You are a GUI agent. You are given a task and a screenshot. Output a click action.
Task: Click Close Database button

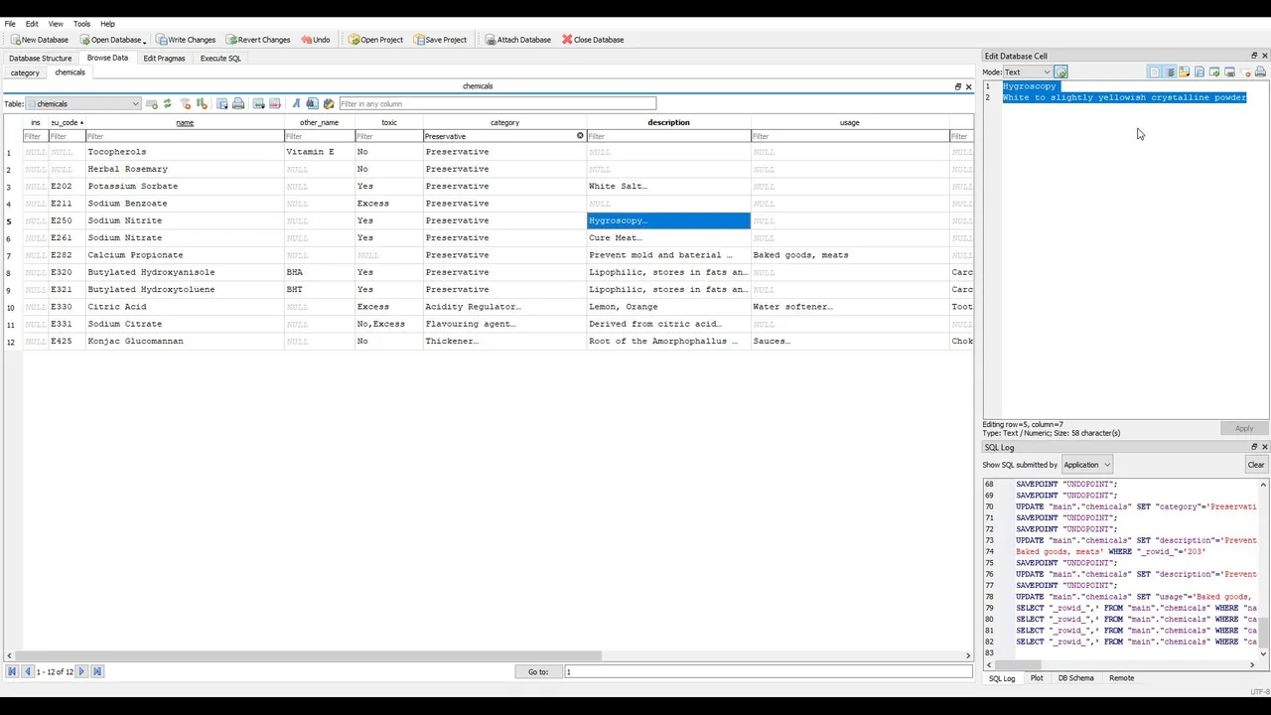pyautogui.click(x=593, y=40)
